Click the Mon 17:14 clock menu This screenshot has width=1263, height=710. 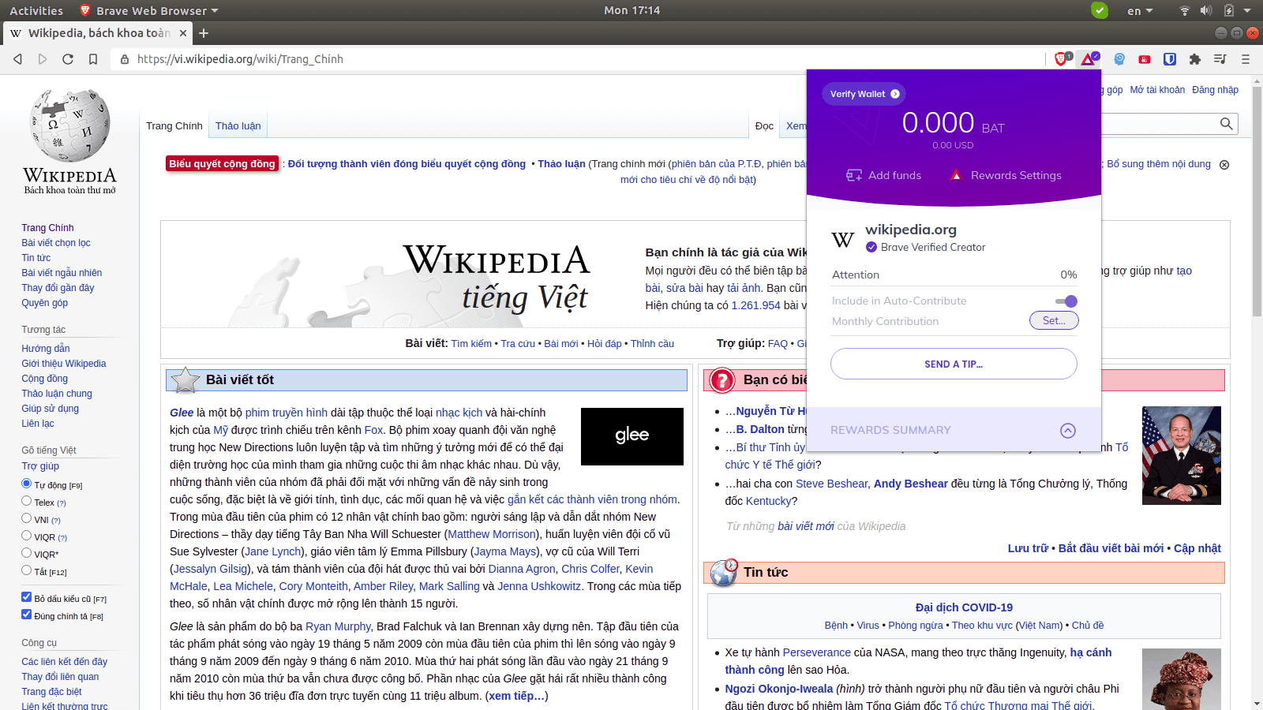[x=631, y=10]
